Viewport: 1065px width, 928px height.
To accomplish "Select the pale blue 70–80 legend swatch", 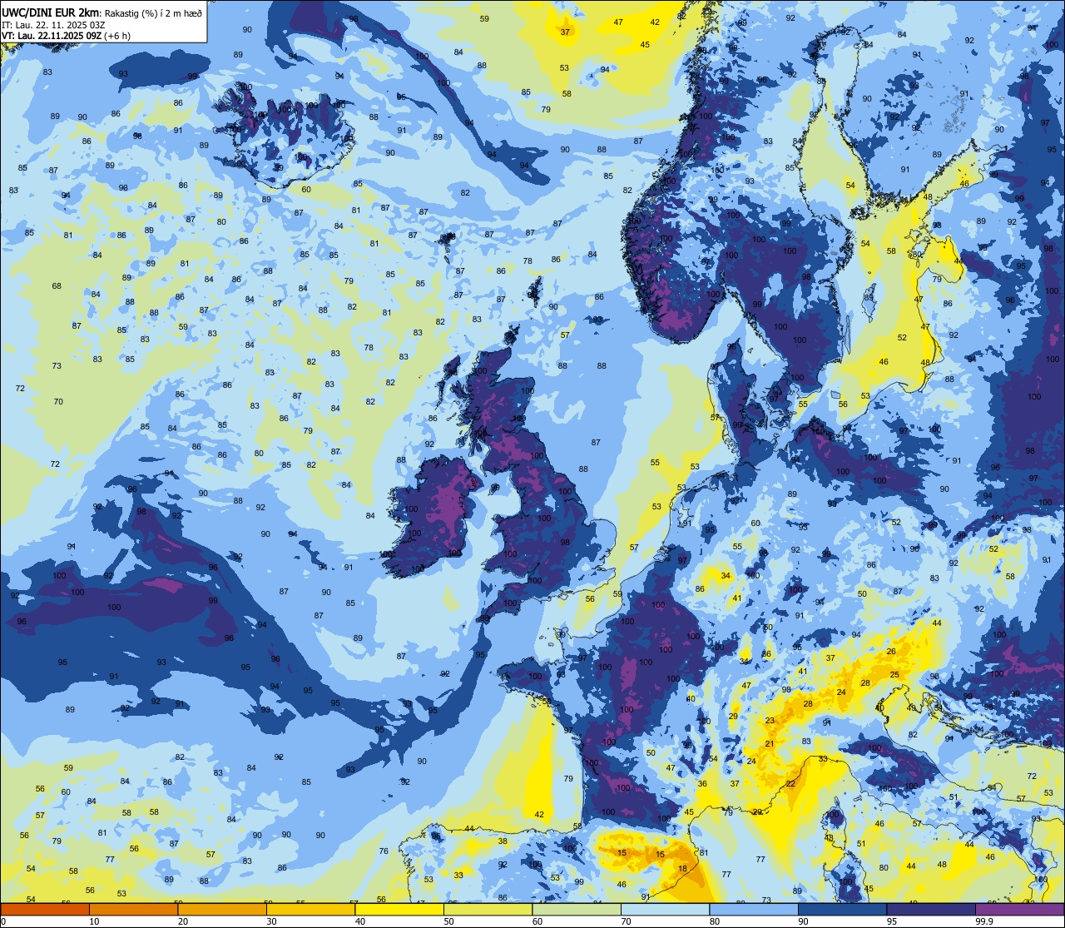I will point(665,910).
